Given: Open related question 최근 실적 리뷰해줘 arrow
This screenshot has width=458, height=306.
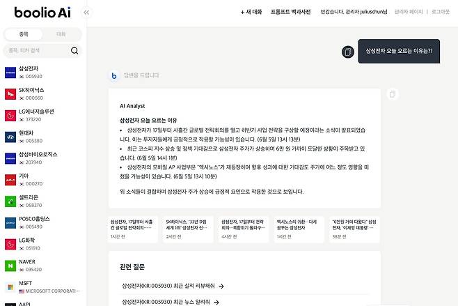Looking at the screenshot, I should point(221,286).
